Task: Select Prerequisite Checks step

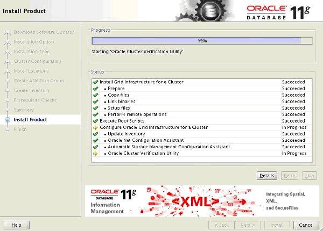Action: coord(35,100)
